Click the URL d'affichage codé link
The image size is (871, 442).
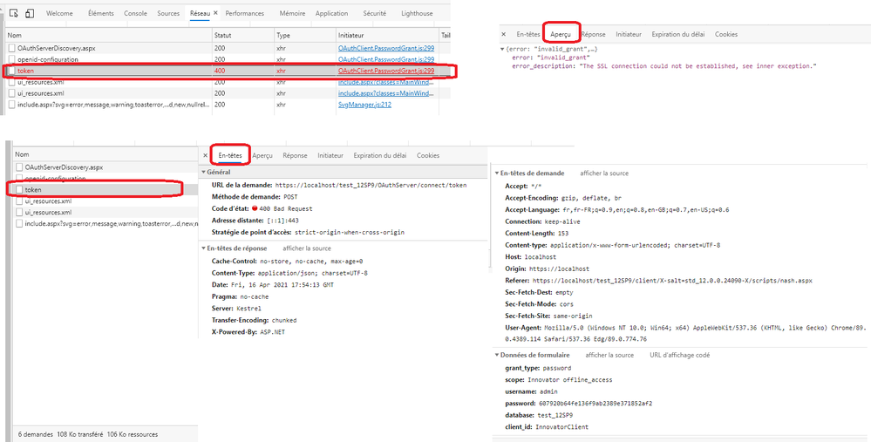pos(679,355)
